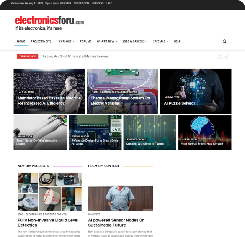Show previous trending story arrow
The image size is (245, 237).
click(x=219, y=56)
